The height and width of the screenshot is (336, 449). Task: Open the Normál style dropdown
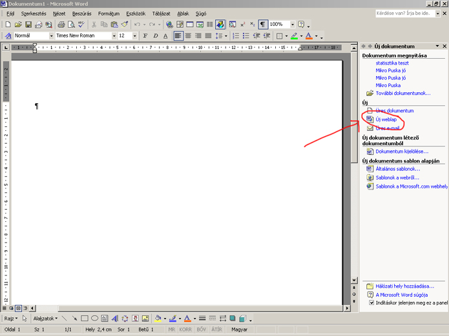click(x=51, y=36)
